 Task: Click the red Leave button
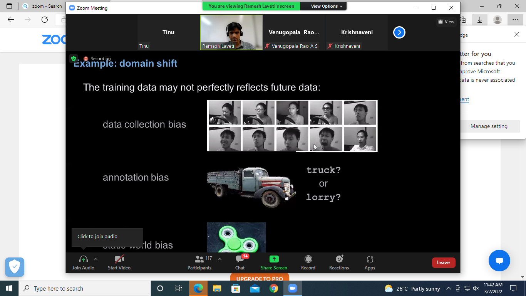(x=444, y=262)
